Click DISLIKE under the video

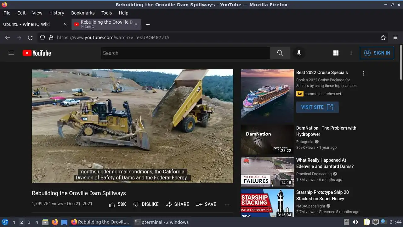[x=146, y=204]
